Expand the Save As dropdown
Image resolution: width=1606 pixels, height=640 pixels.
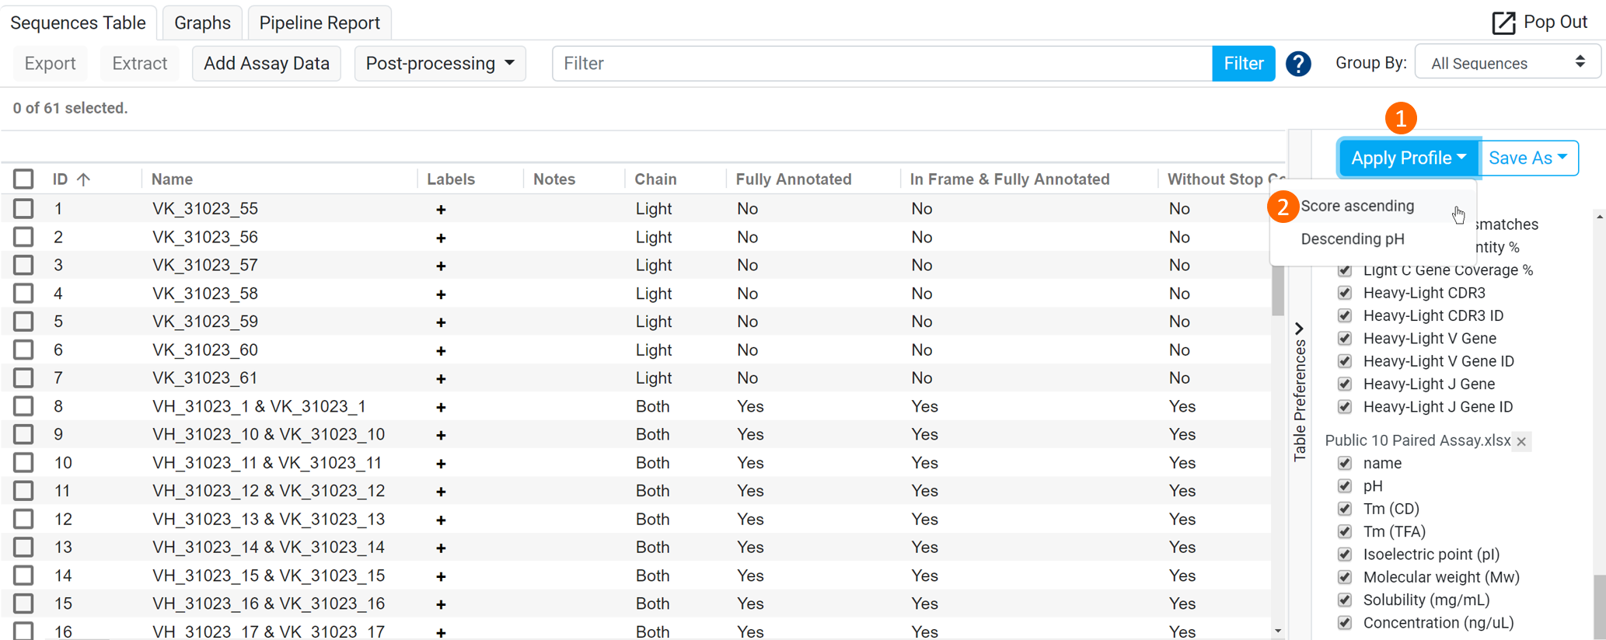pyautogui.click(x=1529, y=158)
